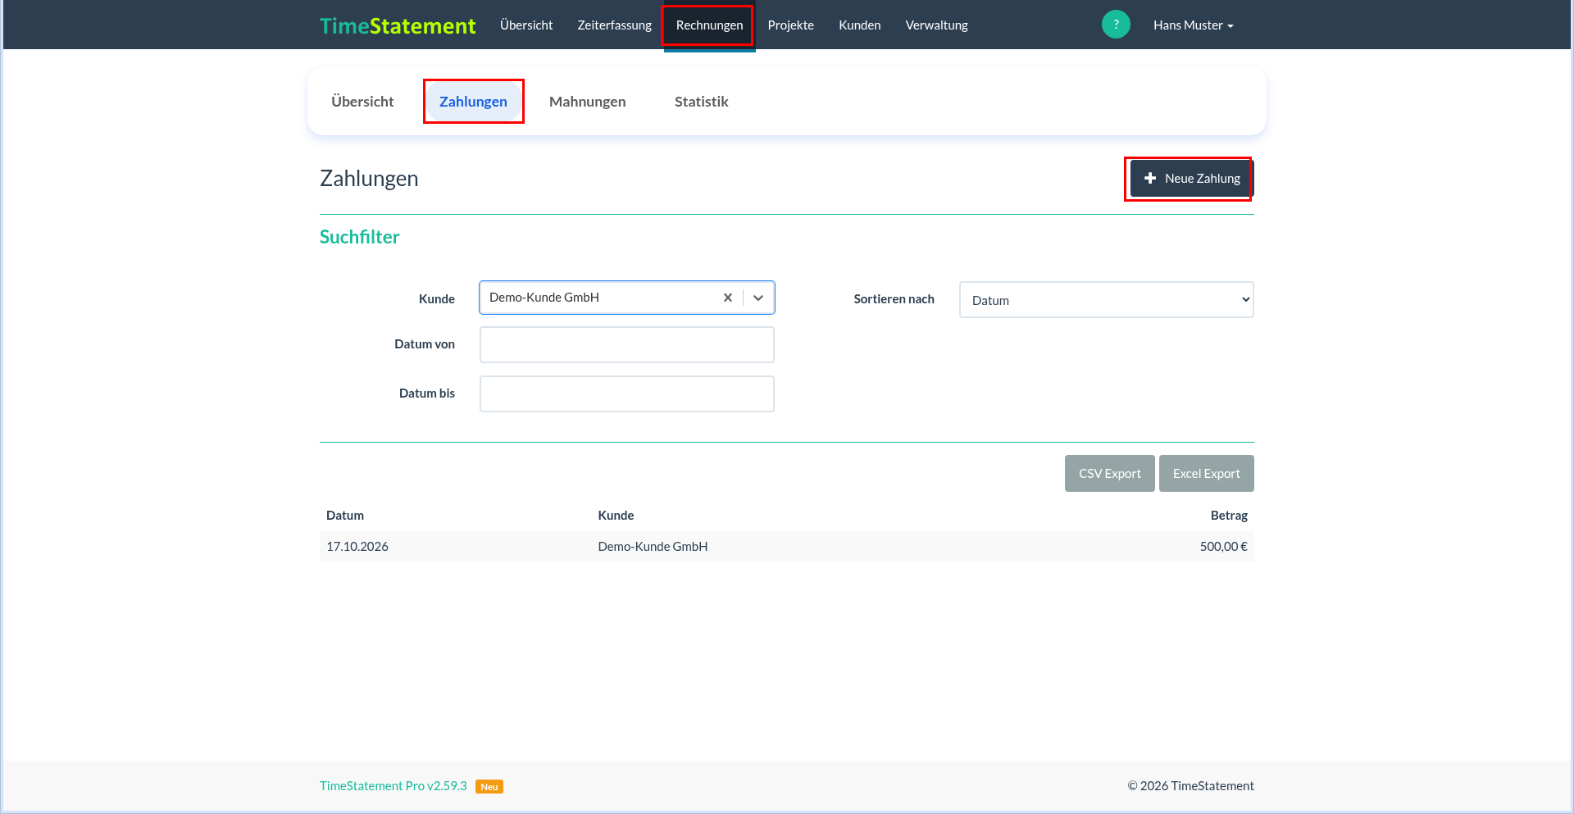Open the Hans Muster user menu
This screenshot has height=814, width=1574.
coord(1193,25)
